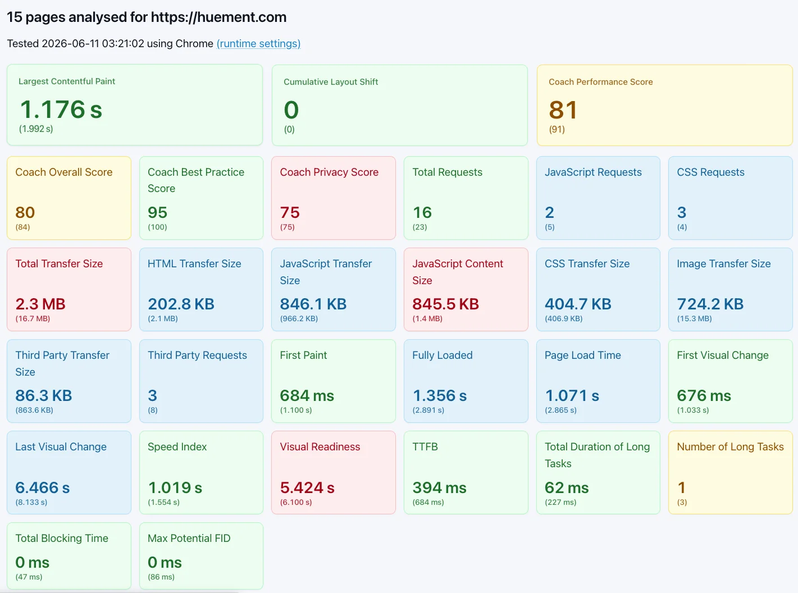Open the runtime settings link

[258, 44]
